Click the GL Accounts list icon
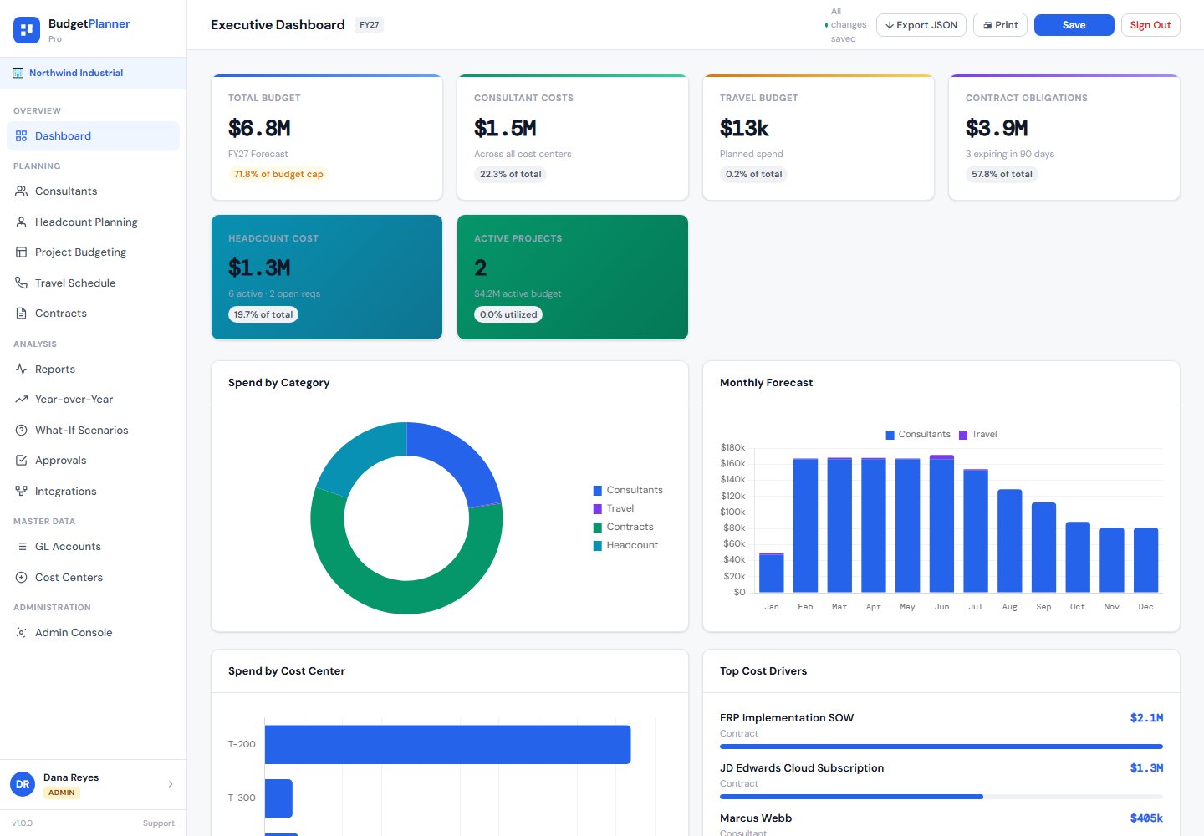Image resolution: width=1204 pixels, height=836 pixels. pos(22,546)
